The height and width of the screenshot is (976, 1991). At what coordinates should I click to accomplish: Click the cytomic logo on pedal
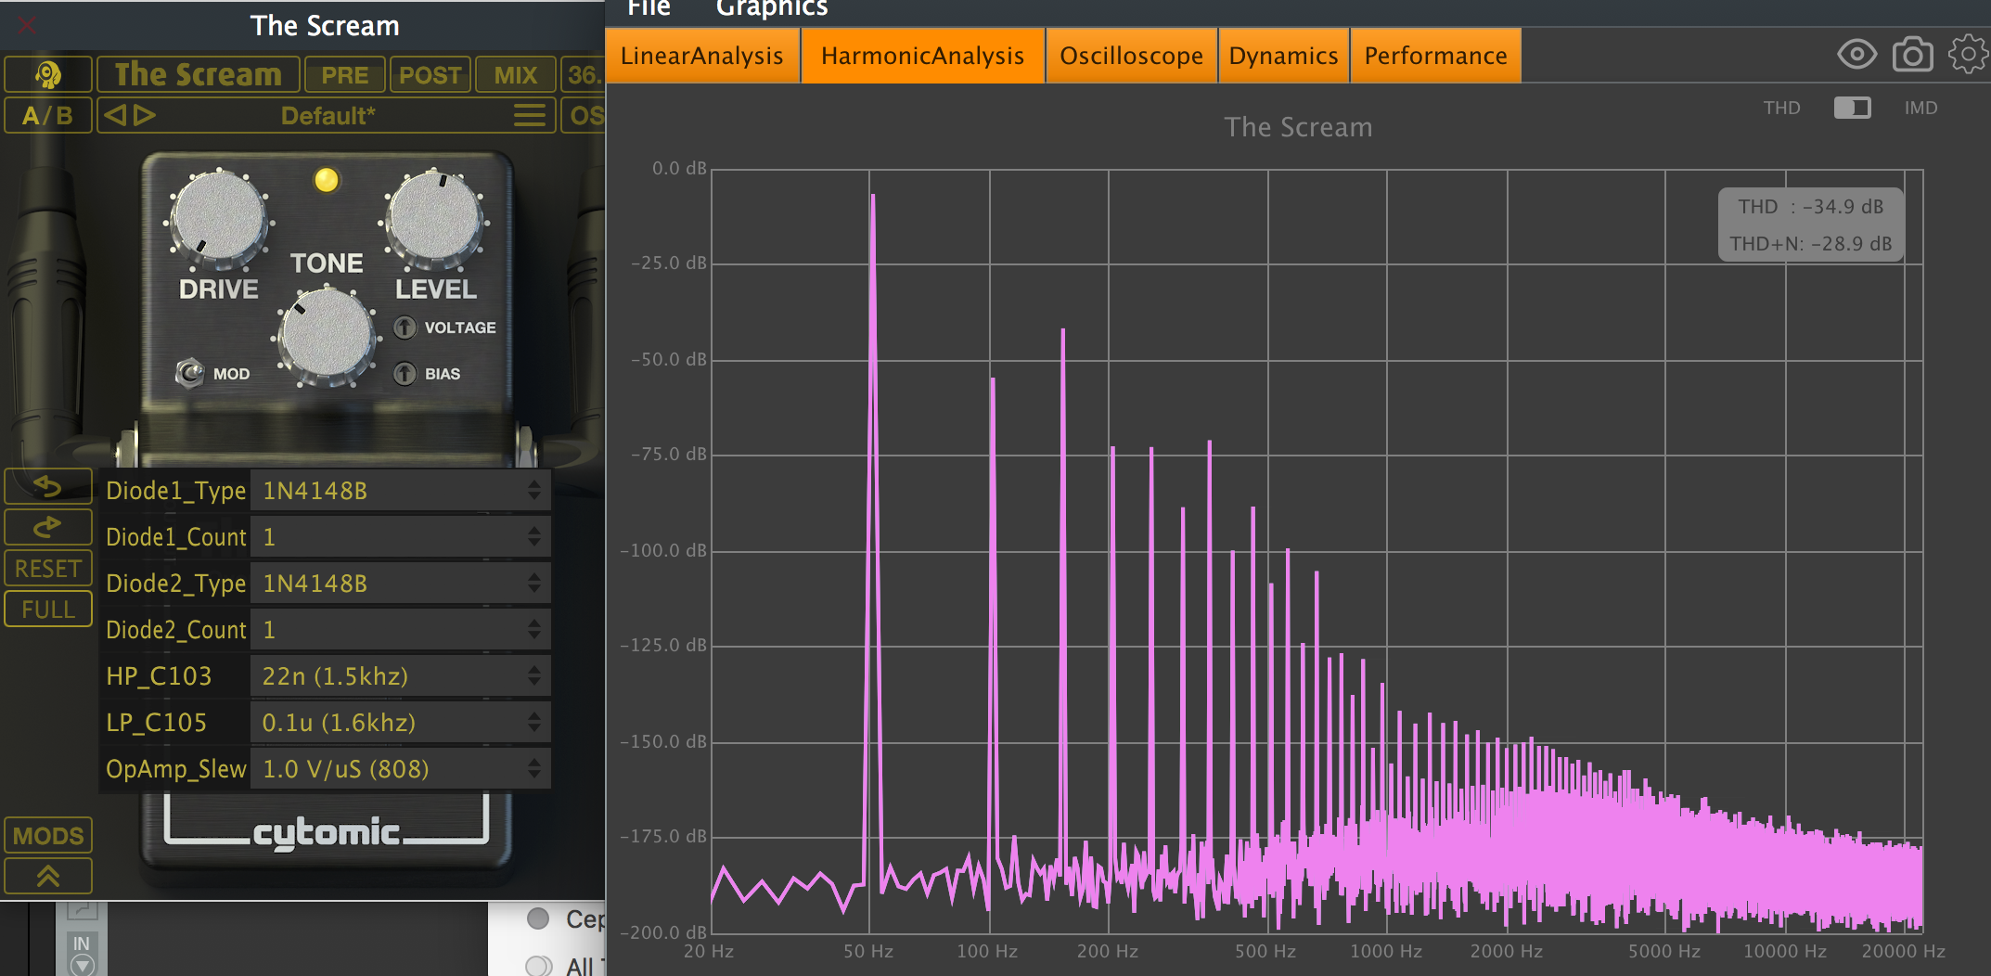coord(327,831)
